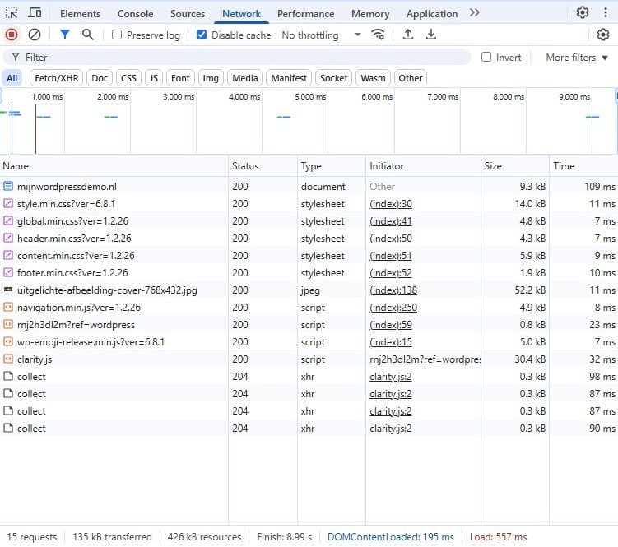The height and width of the screenshot is (547, 618).
Task: Expand the More filters dropdown
Action: coord(577,57)
